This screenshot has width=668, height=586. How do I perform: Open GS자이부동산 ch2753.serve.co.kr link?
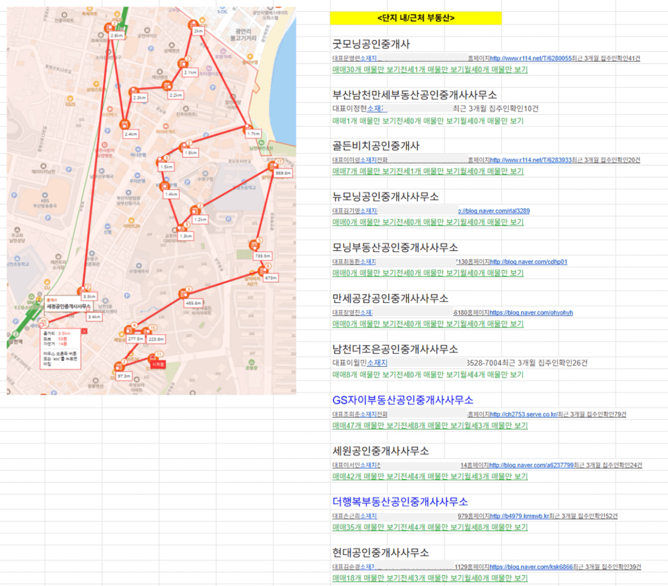523,414
